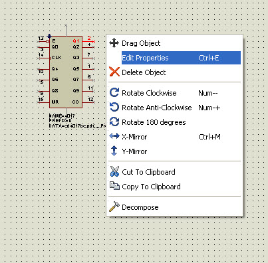The width and height of the screenshot is (268, 263).
Task: Select Decompose menu entry
Action: coord(174,207)
